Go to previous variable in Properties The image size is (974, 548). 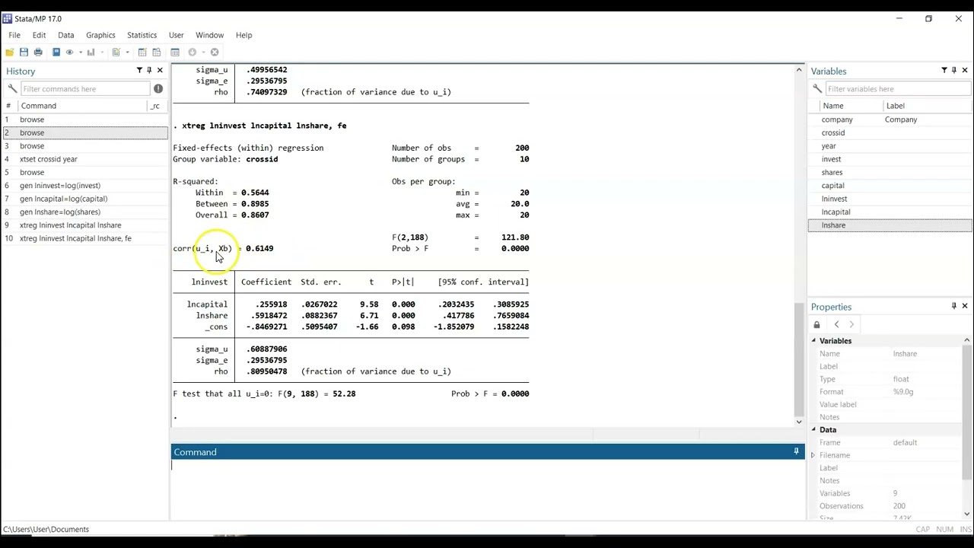[x=836, y=325]
